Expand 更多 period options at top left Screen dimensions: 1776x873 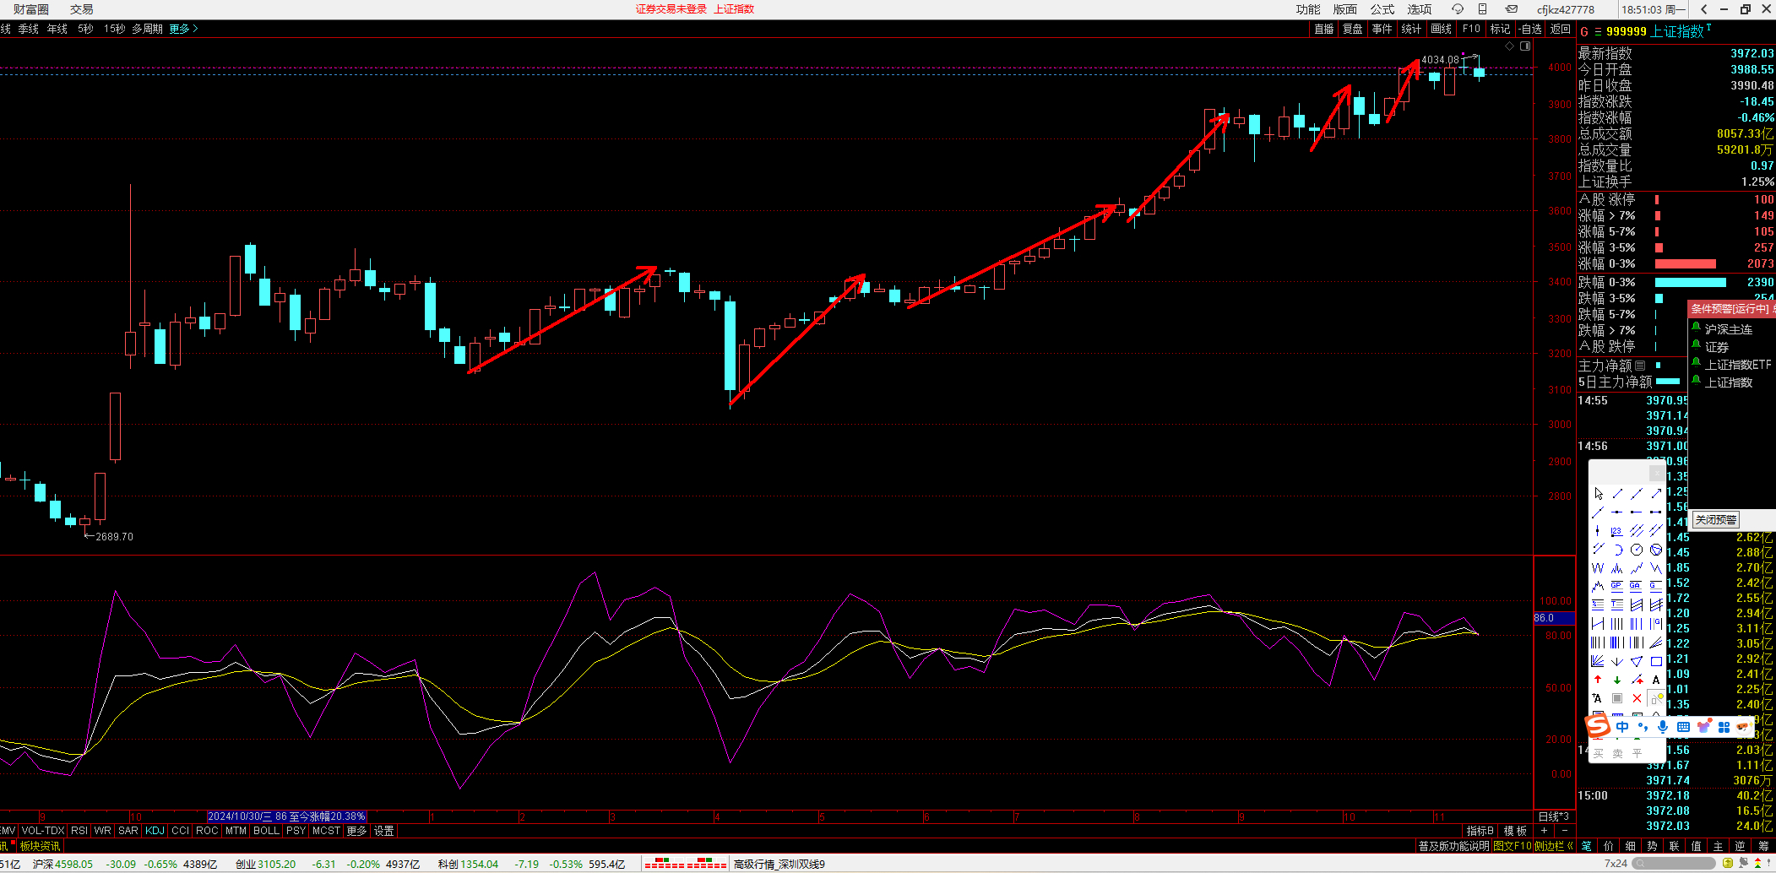point(183,29)
